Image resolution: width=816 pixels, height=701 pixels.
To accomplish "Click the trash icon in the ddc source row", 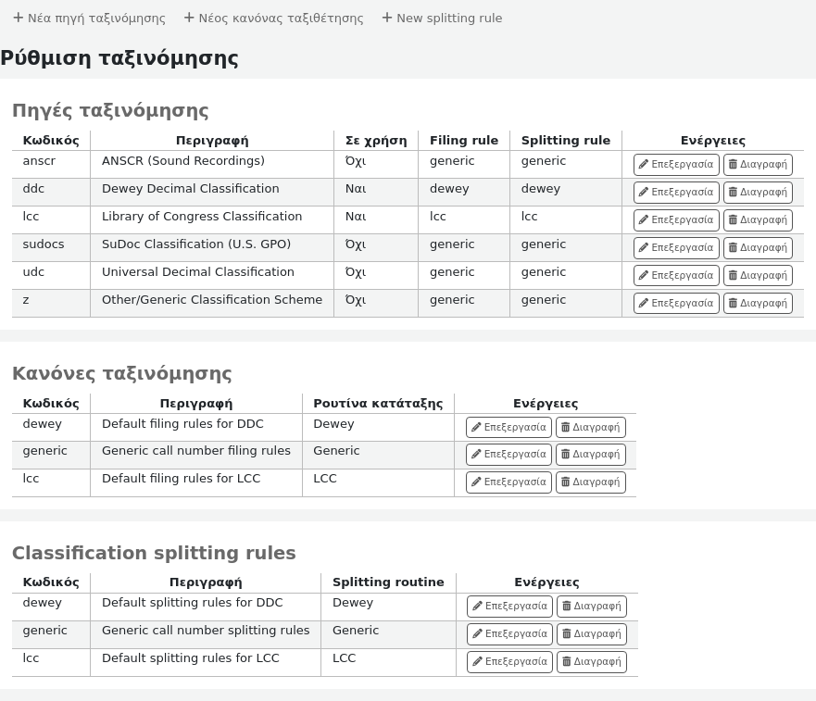I will pyautogui.click(x=733, y=193).
